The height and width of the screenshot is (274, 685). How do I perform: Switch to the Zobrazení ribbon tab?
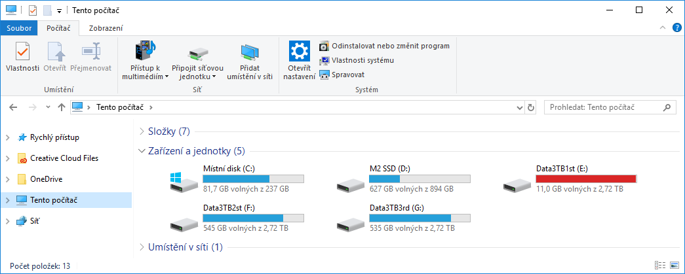(x=106, y=28)
